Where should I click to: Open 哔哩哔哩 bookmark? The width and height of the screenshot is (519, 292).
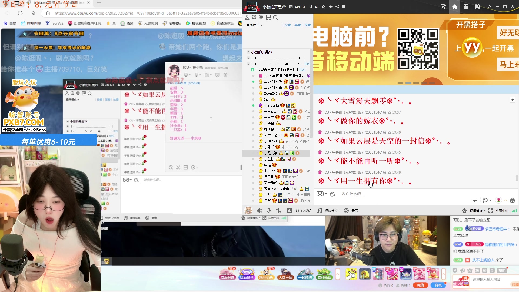click(x=31, y=23)
